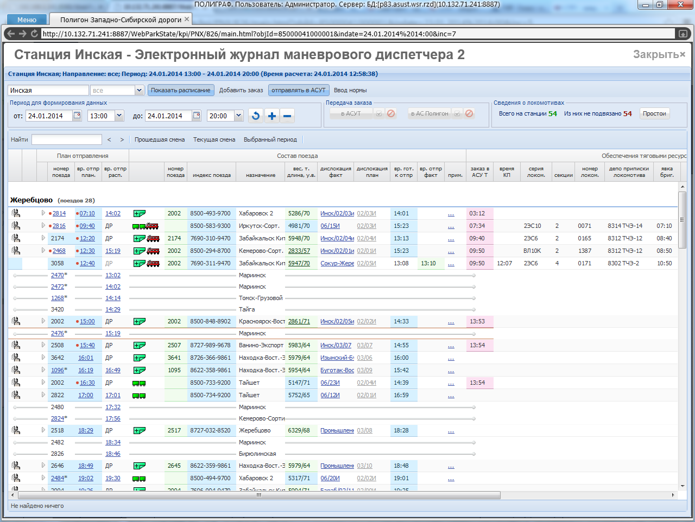
Task: Open the calendar picker for the 'от' date
Action: click(77, 116)
